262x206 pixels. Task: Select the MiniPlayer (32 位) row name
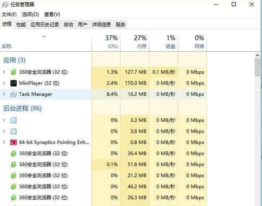[39, 83]
